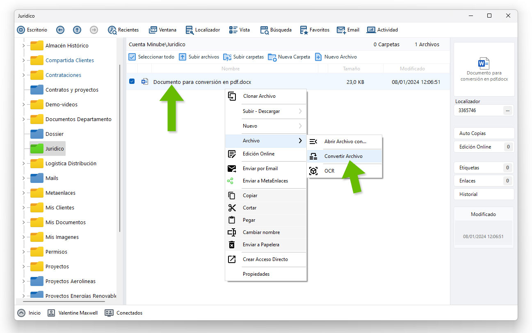Image resolution: width=532 pixels, height=333 pixels.
Task: Click Subir carpetas button
Action: [244, 57]
